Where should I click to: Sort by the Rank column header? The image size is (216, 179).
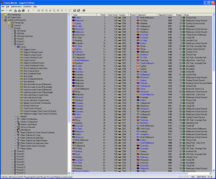click(101, 15)
